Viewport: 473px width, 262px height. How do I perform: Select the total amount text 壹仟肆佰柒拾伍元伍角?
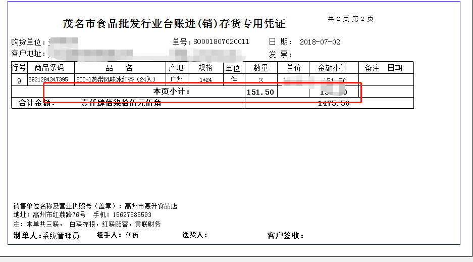coord(121,103)
